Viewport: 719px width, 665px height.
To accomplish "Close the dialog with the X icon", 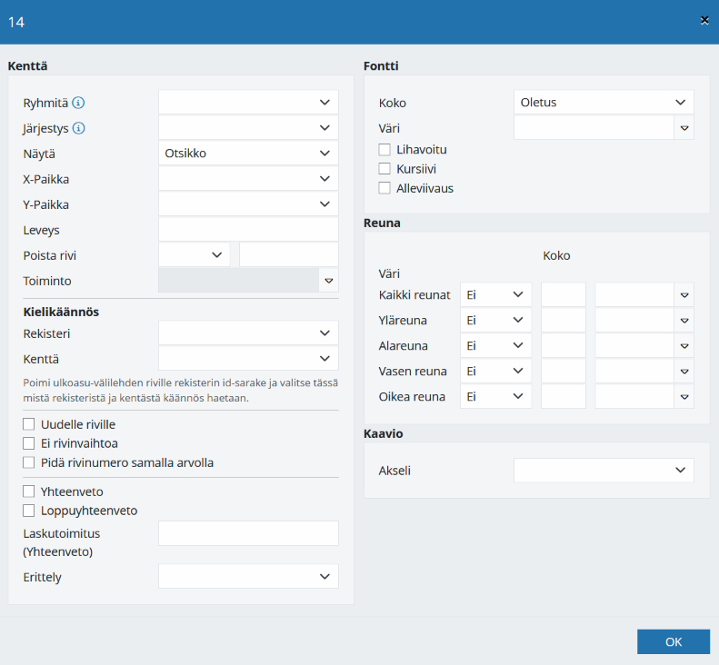I will click(704, 20).
